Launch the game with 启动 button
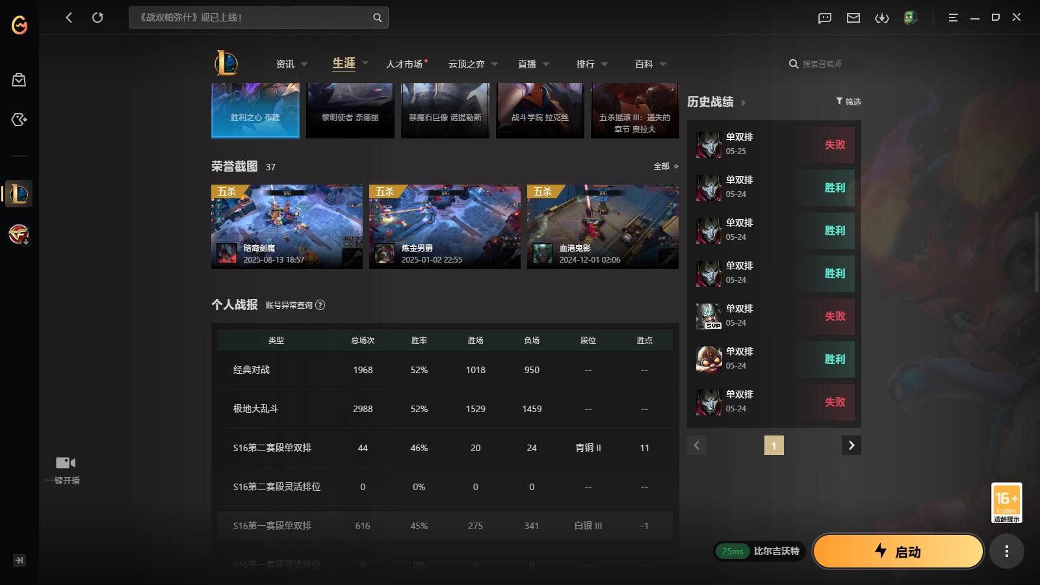Image resolution: width=1040 pixels, height=585 pixels. click(x=898, y=551)
